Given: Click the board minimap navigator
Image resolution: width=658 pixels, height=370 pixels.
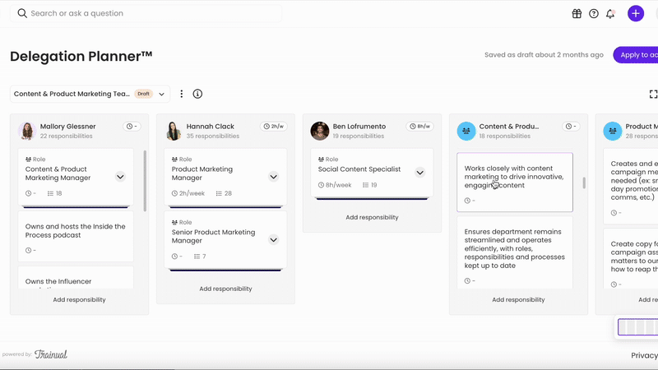Looking at the screenshot, I should pyautogui.click(x=637, y=326).
